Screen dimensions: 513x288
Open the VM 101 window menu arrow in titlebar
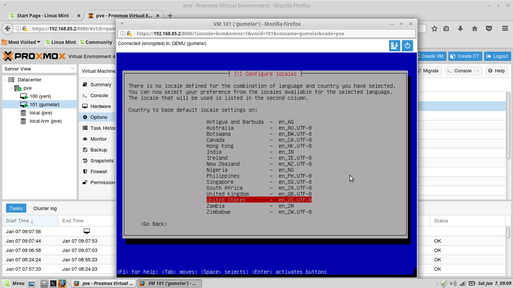pyautogui.click(x=121, y=24)
